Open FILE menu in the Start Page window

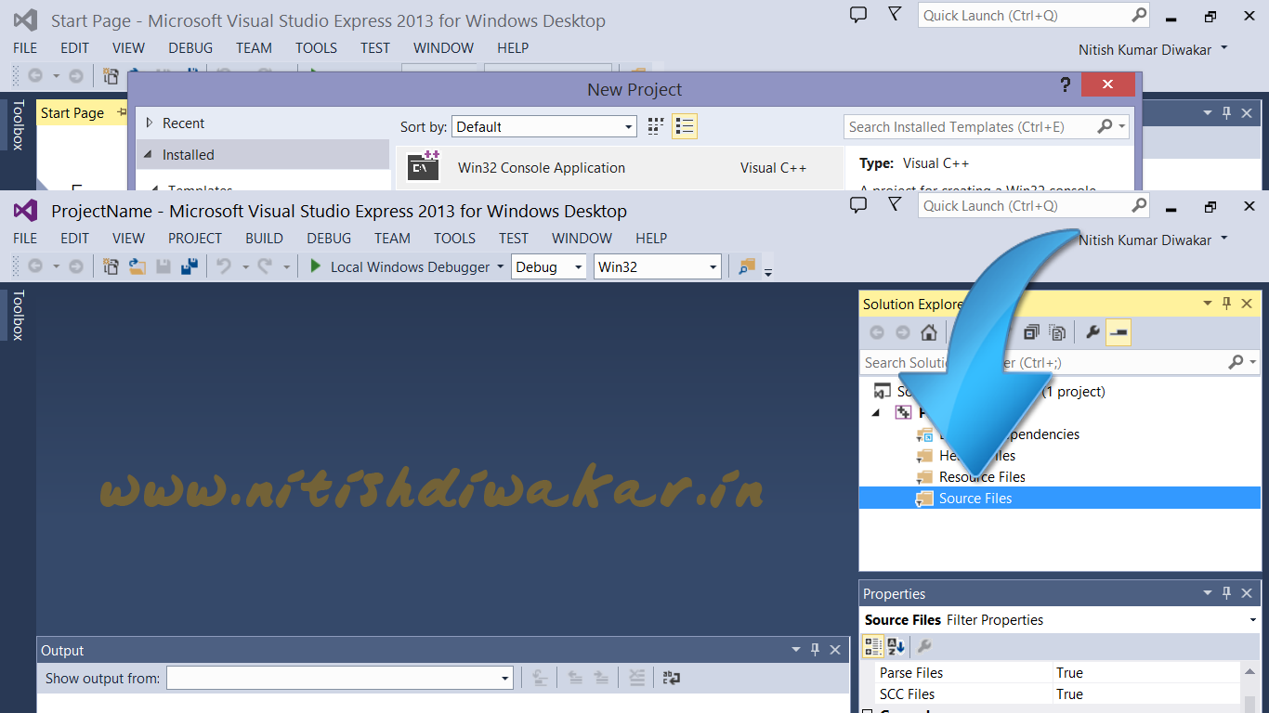pos(25,47)
